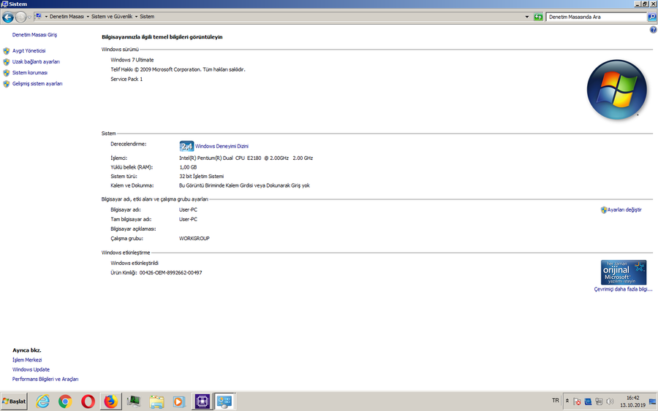Launch Windows Media Player from taskbar
Screen dimensions: 658x411
tap(179, 402)
